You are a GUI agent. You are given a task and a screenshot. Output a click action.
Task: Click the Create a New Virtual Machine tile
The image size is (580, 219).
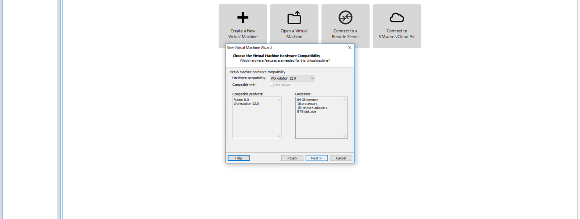(243, 26)
